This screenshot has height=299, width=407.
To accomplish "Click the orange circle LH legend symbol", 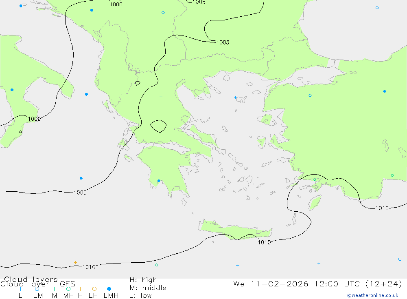I will (x=94, y=289).
